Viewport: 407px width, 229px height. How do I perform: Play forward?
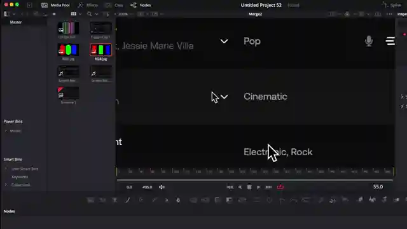(259, 187)
